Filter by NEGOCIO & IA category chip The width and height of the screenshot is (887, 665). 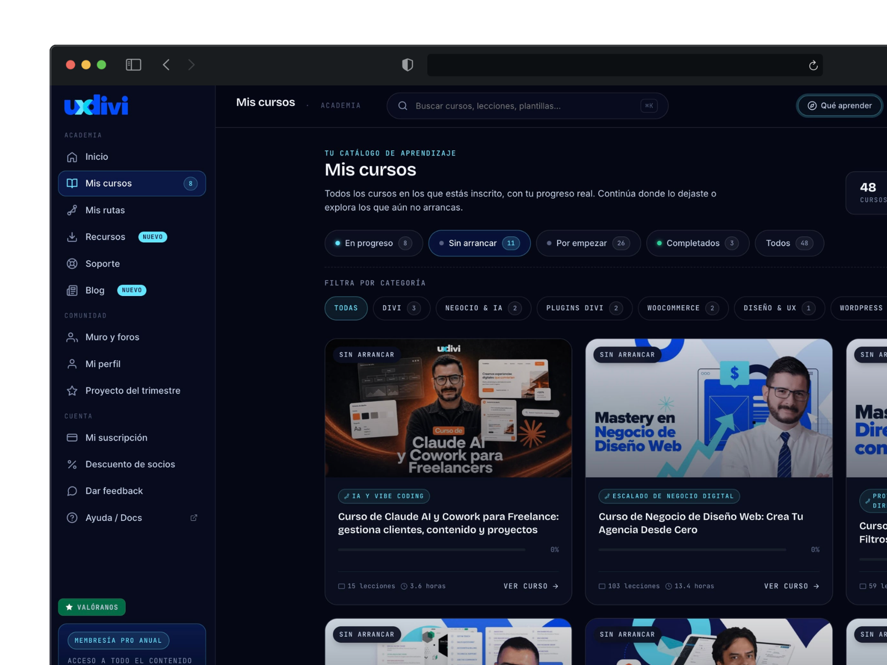point(483,308)
